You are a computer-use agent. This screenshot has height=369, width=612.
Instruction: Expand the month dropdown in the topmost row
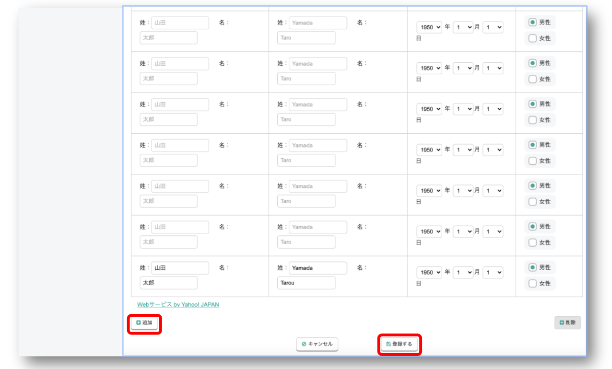[x=463, y=27]
